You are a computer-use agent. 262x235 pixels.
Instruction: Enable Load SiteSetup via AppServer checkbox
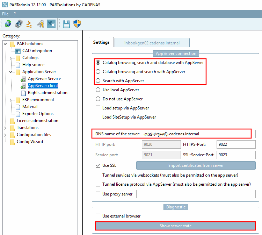(98, 117)
